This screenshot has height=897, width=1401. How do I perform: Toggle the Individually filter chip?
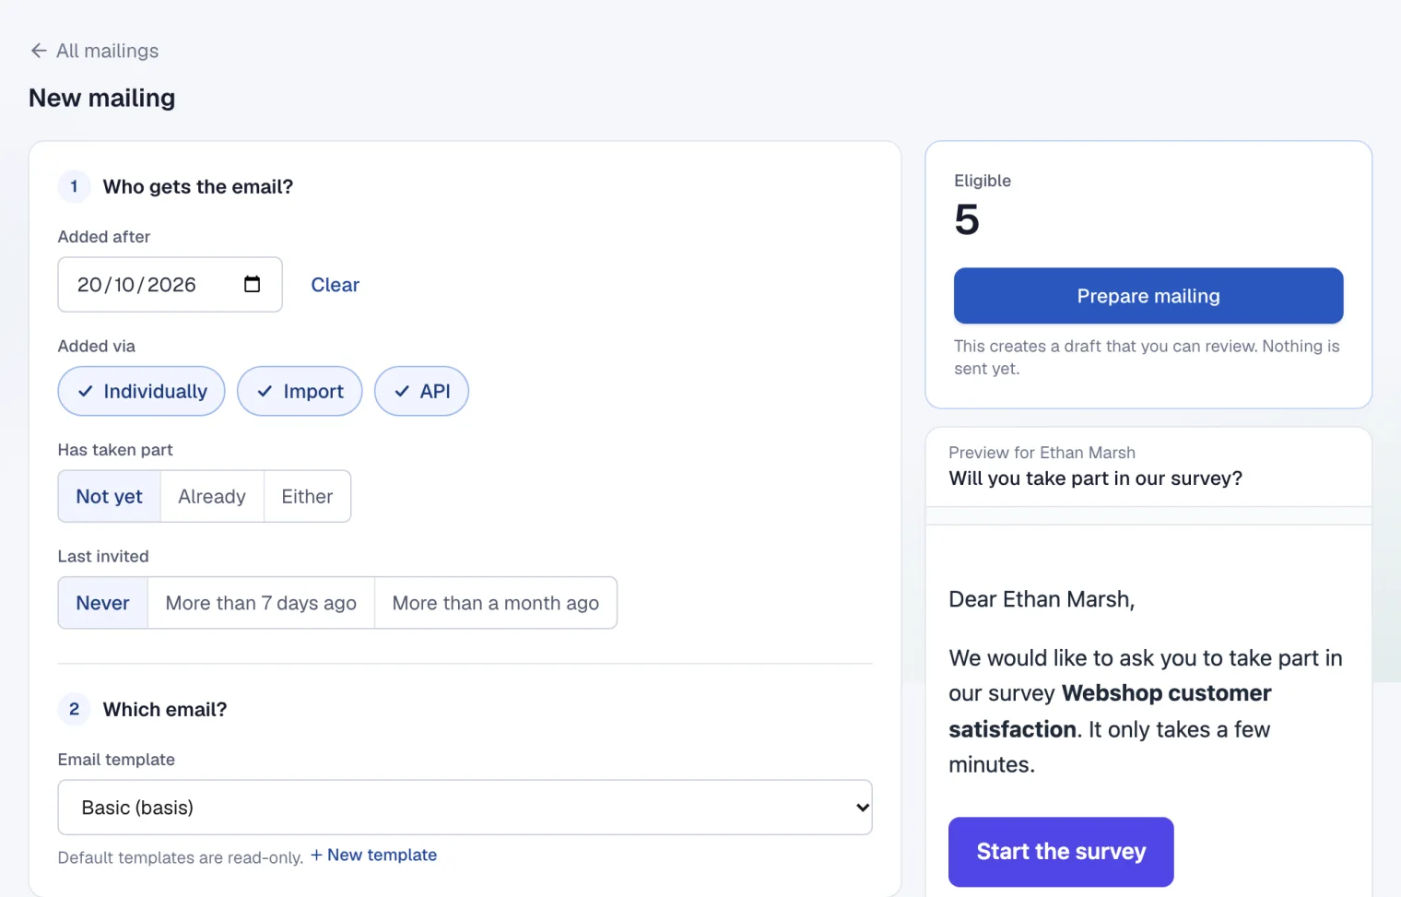tap(141, 391)
